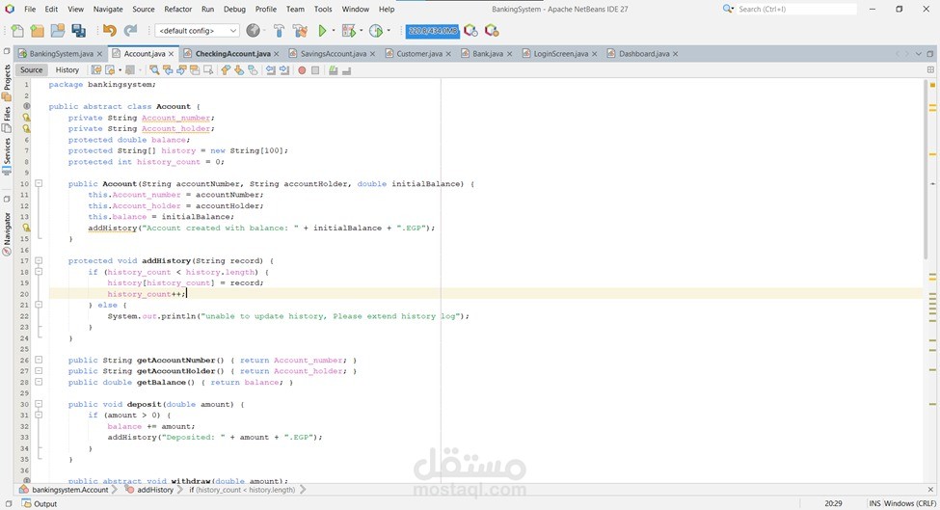The width and height of the screenshot is (940, 510).
Task: Click the bankingsystem.Account breadcrumb
Action: click(x=65, y=490)
